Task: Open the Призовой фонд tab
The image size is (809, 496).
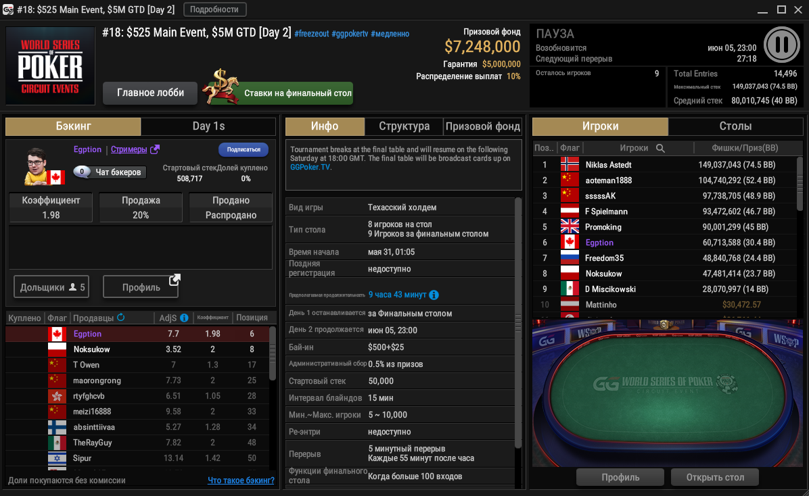Action: pos(483,126)
